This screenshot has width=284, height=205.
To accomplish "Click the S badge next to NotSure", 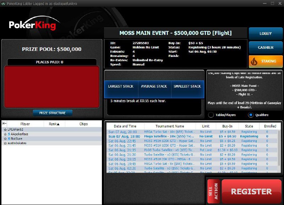I will [9, 139].
